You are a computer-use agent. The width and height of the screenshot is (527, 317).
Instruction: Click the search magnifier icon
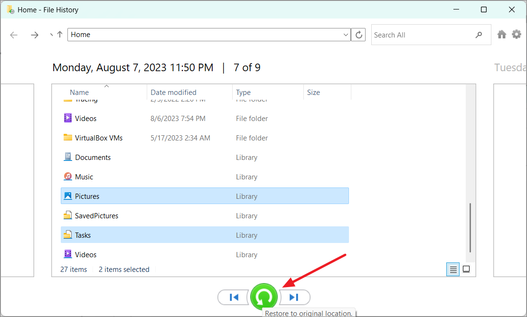[479, 35]
